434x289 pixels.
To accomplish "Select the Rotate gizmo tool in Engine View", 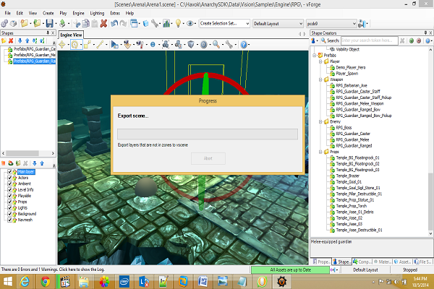I will point(75,45).
